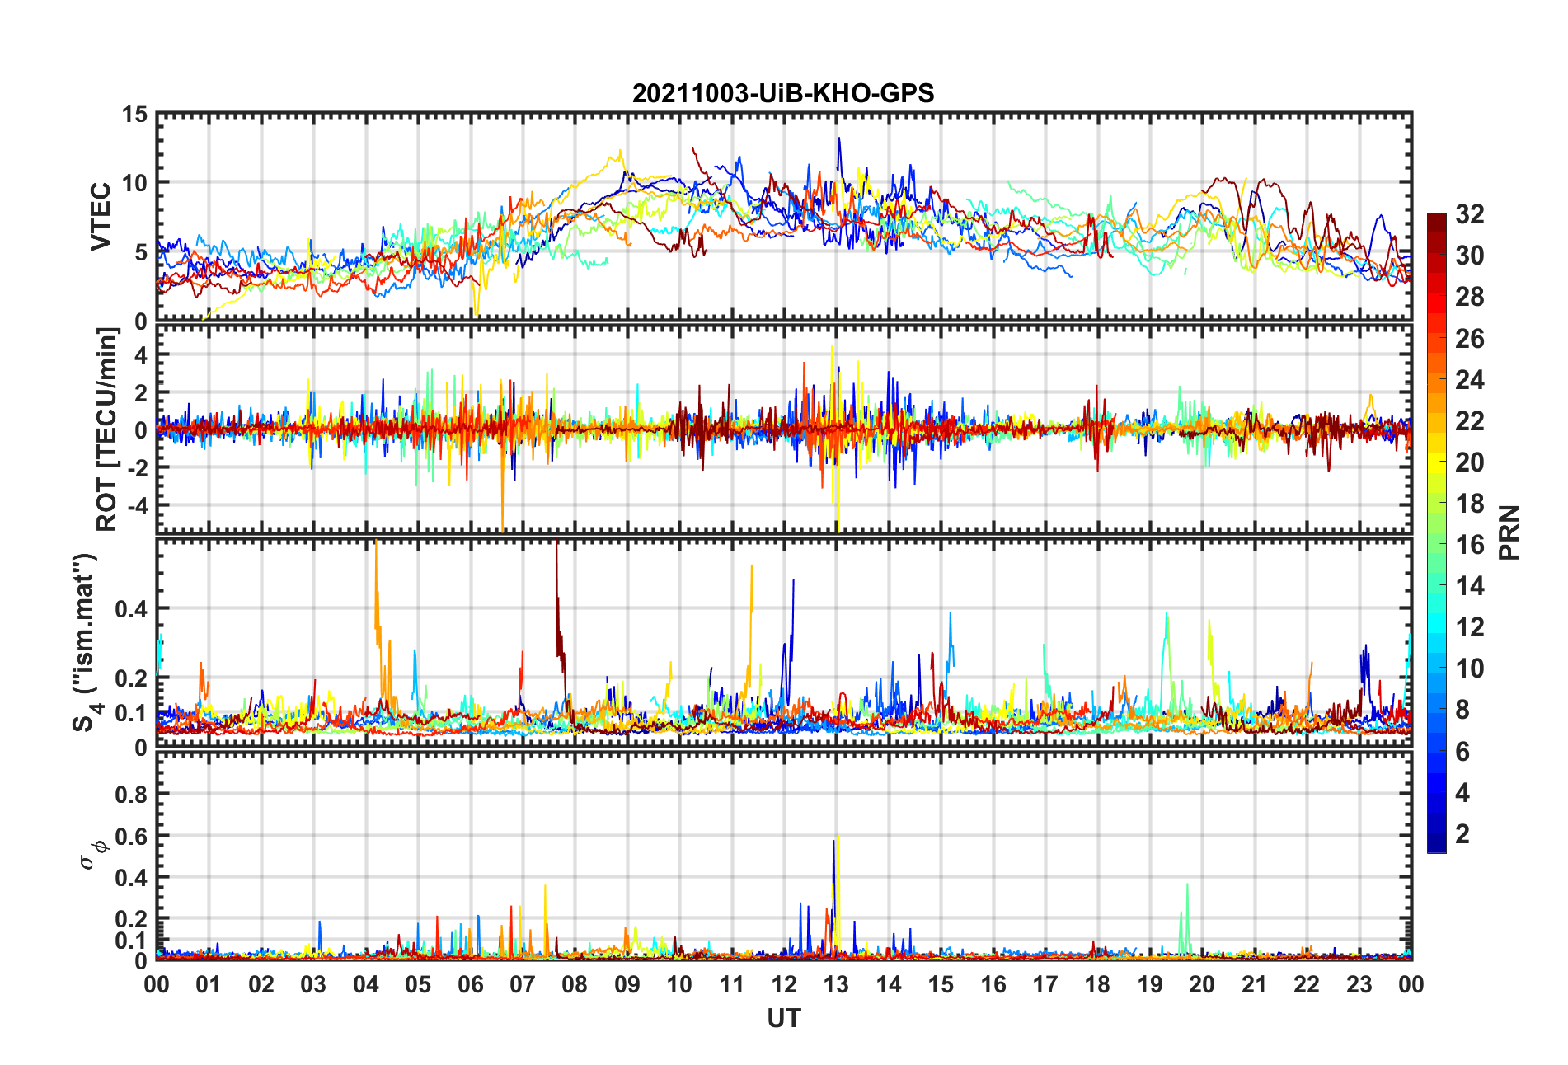Click colorbar tick label 32
1568x1065 pixels.
(x=1469, y=214)
